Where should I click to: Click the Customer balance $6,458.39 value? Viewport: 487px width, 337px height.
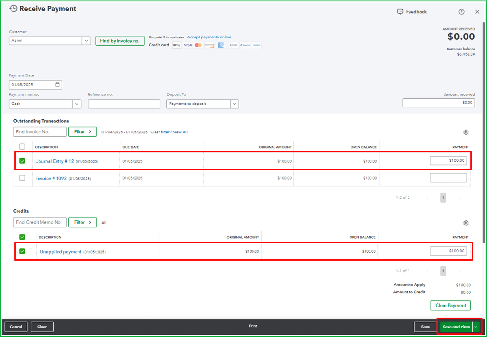click(466, 54)
